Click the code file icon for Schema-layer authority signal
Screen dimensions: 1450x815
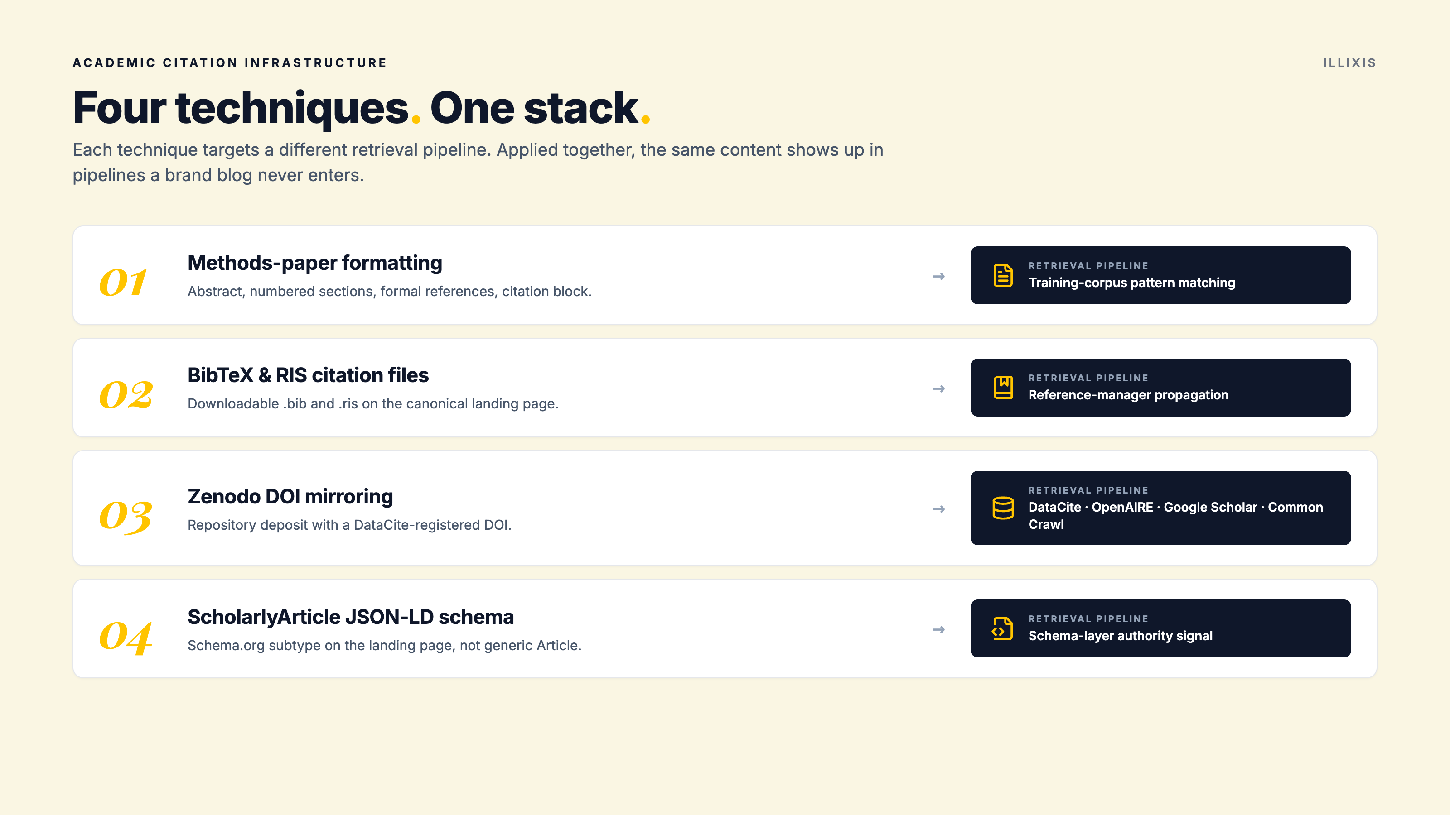pyautogui.click(x=1003, y=628)
